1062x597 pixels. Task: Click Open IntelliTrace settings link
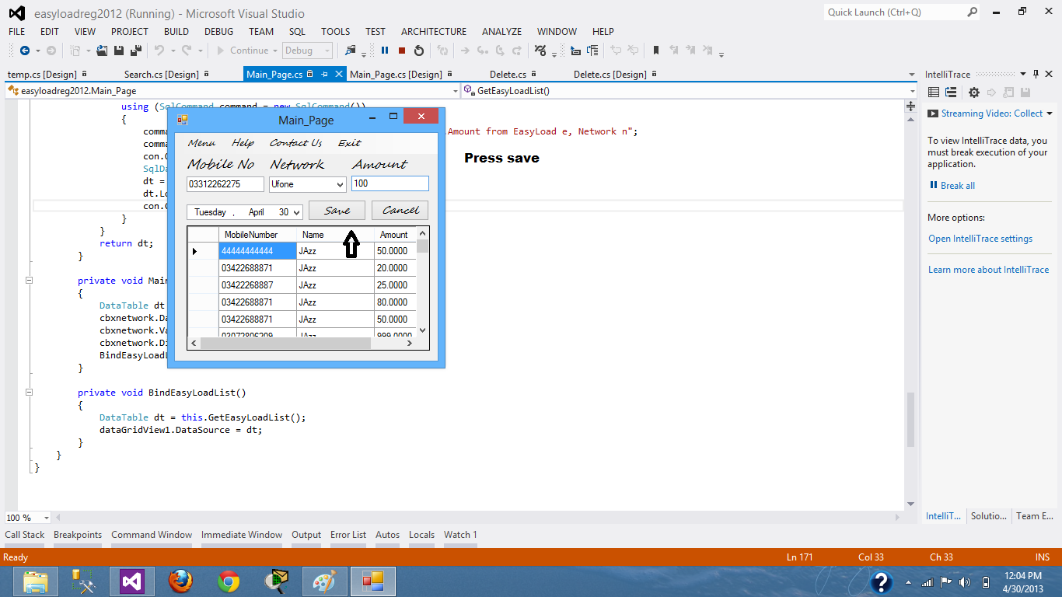(x=980, y=239)
